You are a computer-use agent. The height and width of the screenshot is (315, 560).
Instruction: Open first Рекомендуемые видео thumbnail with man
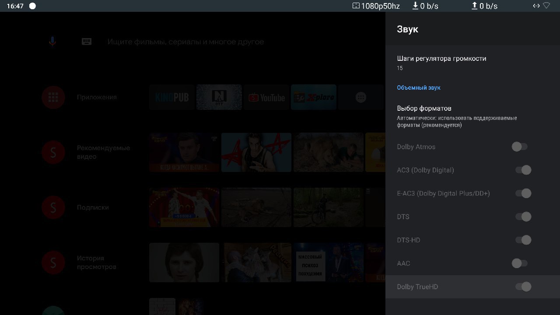pyautogui.click(x=184, y=152)
